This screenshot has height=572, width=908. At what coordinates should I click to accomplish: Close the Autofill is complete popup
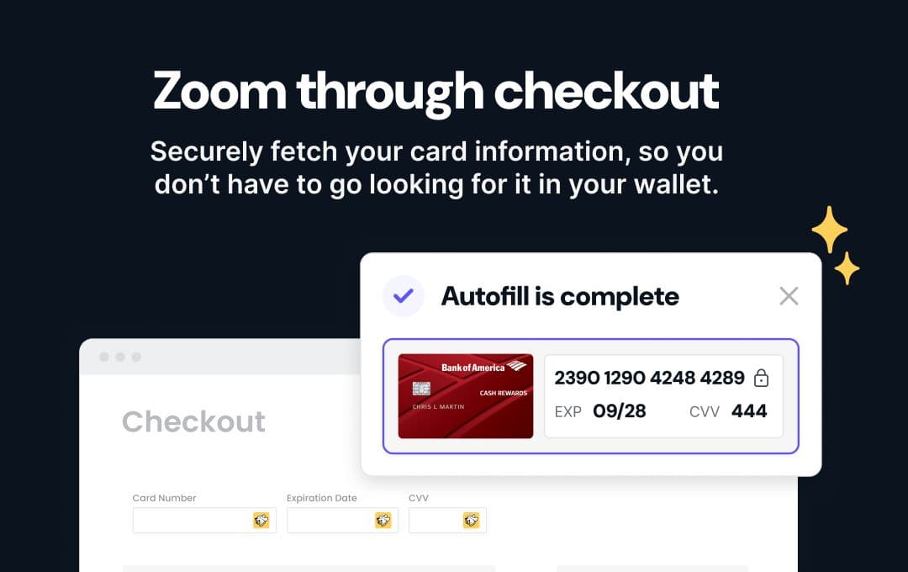[x=789, y=296]
